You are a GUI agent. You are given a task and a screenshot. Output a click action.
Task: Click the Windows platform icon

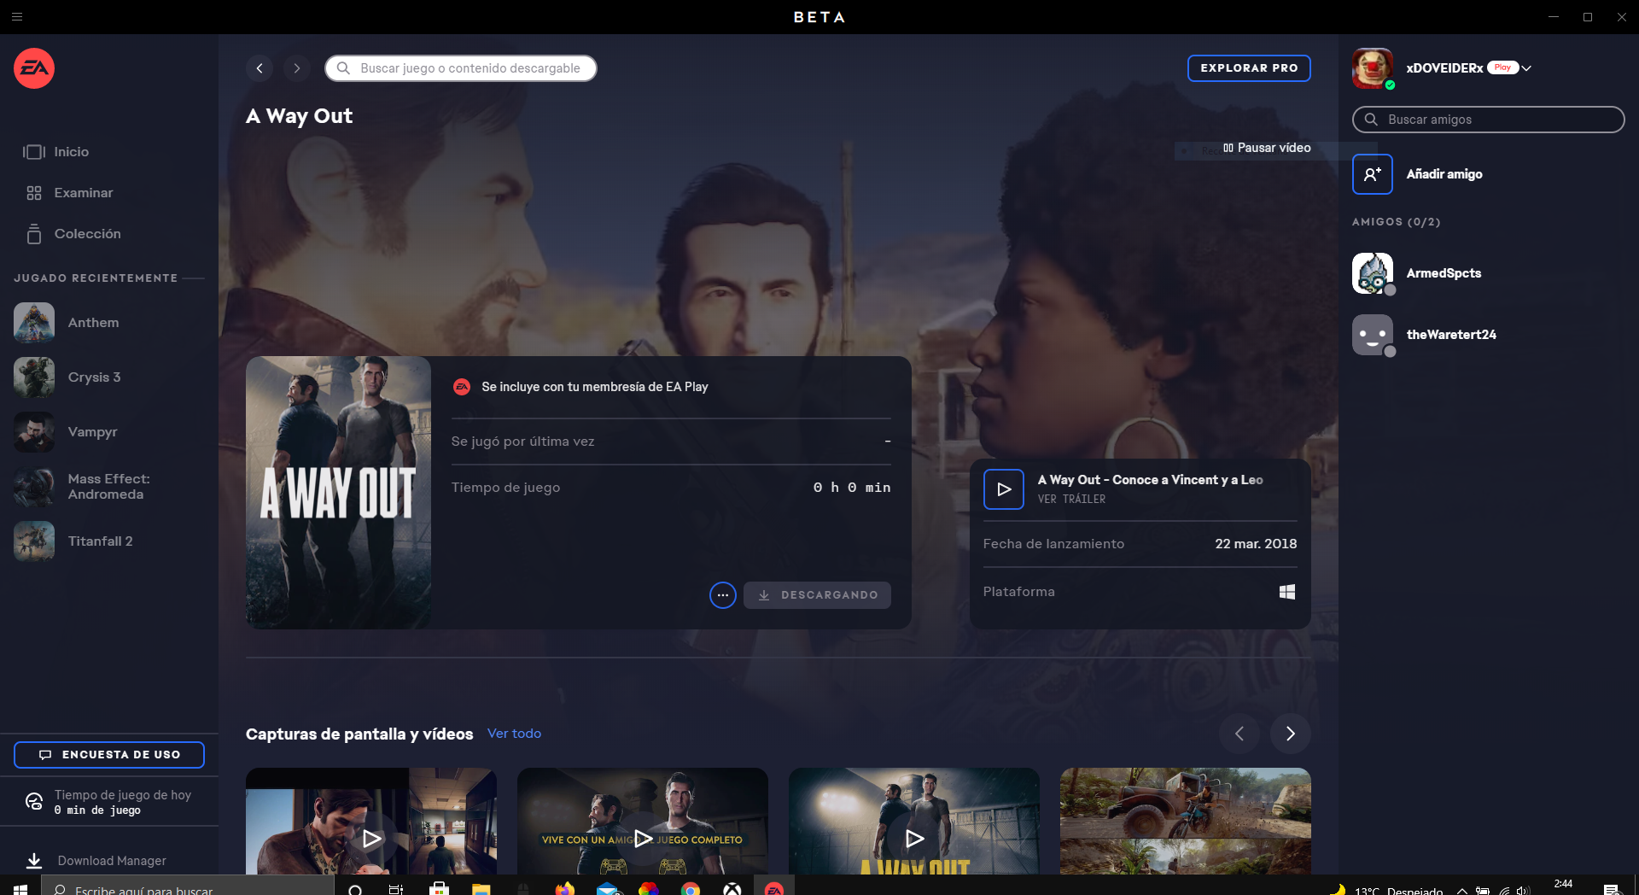pyautogui.click(x=1287, y=592)
